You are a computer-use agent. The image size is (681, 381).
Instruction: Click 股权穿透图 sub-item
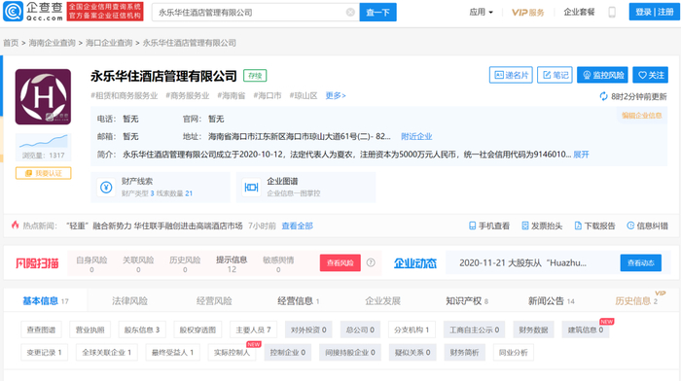point(197,329)
